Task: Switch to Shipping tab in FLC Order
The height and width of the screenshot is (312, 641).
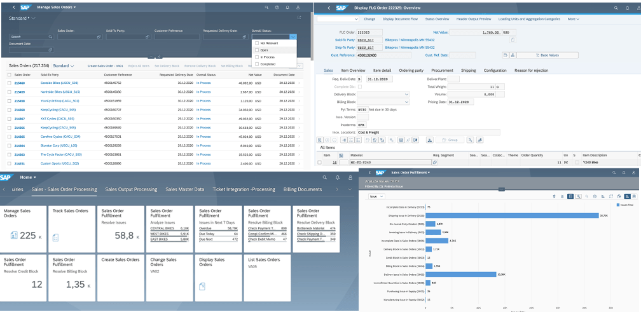Action: pyautogui.click(x=469, y=71)
